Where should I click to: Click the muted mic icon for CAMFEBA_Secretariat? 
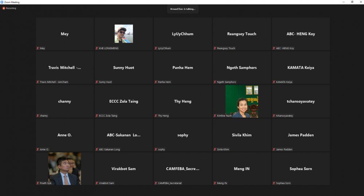pos(155,183)
